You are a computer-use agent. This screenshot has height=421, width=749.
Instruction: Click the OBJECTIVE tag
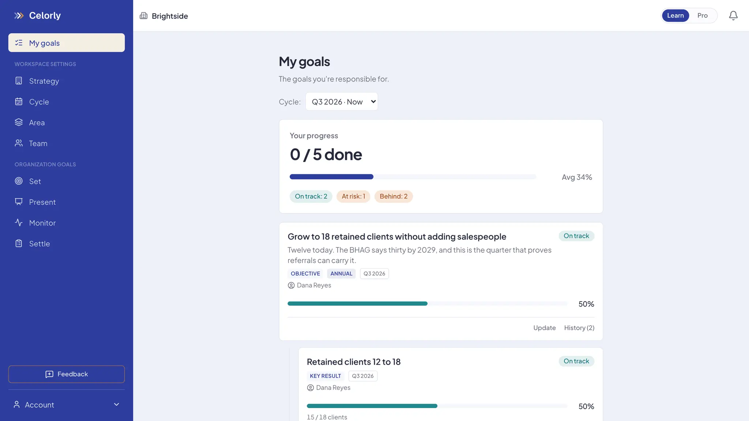tap(305, 273)
